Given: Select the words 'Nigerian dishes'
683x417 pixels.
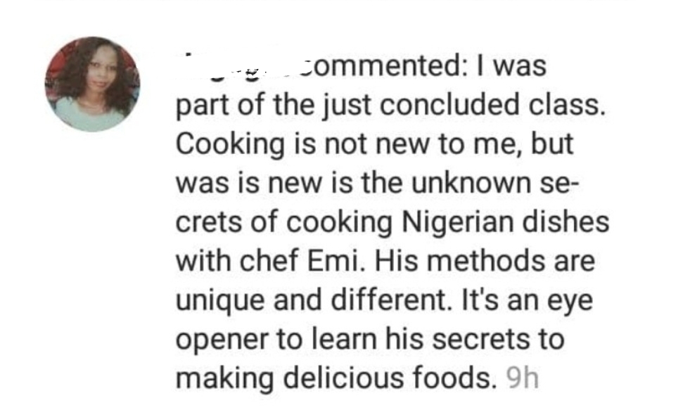Looking at the screenshot, I should pos(505,222).
